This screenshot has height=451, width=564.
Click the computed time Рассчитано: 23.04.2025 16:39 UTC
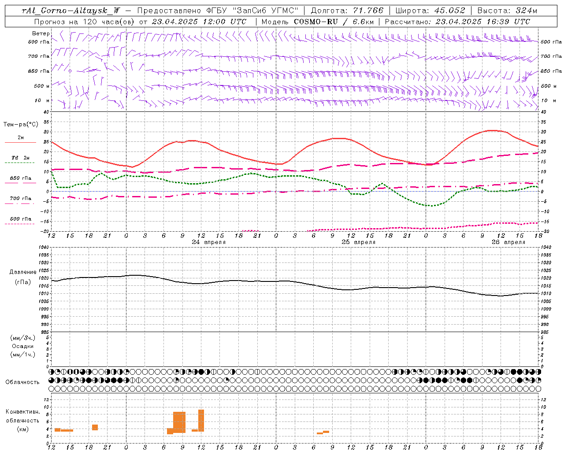[x=457, y=22]
